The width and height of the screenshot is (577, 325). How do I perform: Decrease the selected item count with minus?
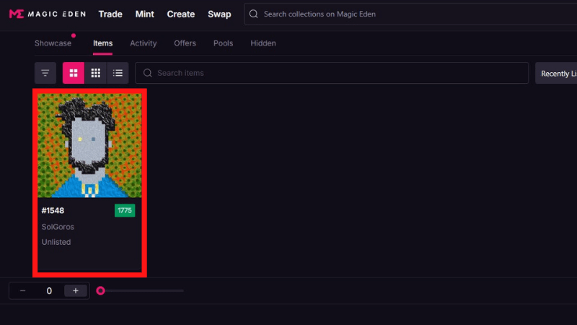pyautogui.click(x=22, y=291)
